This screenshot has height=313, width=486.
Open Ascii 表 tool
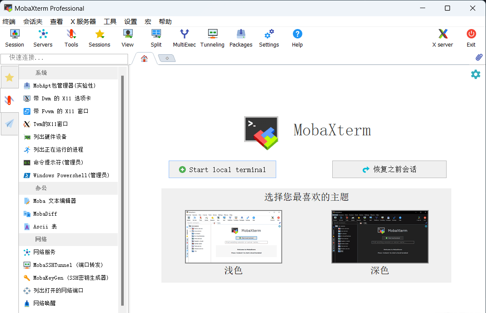(x=68, y=226)
